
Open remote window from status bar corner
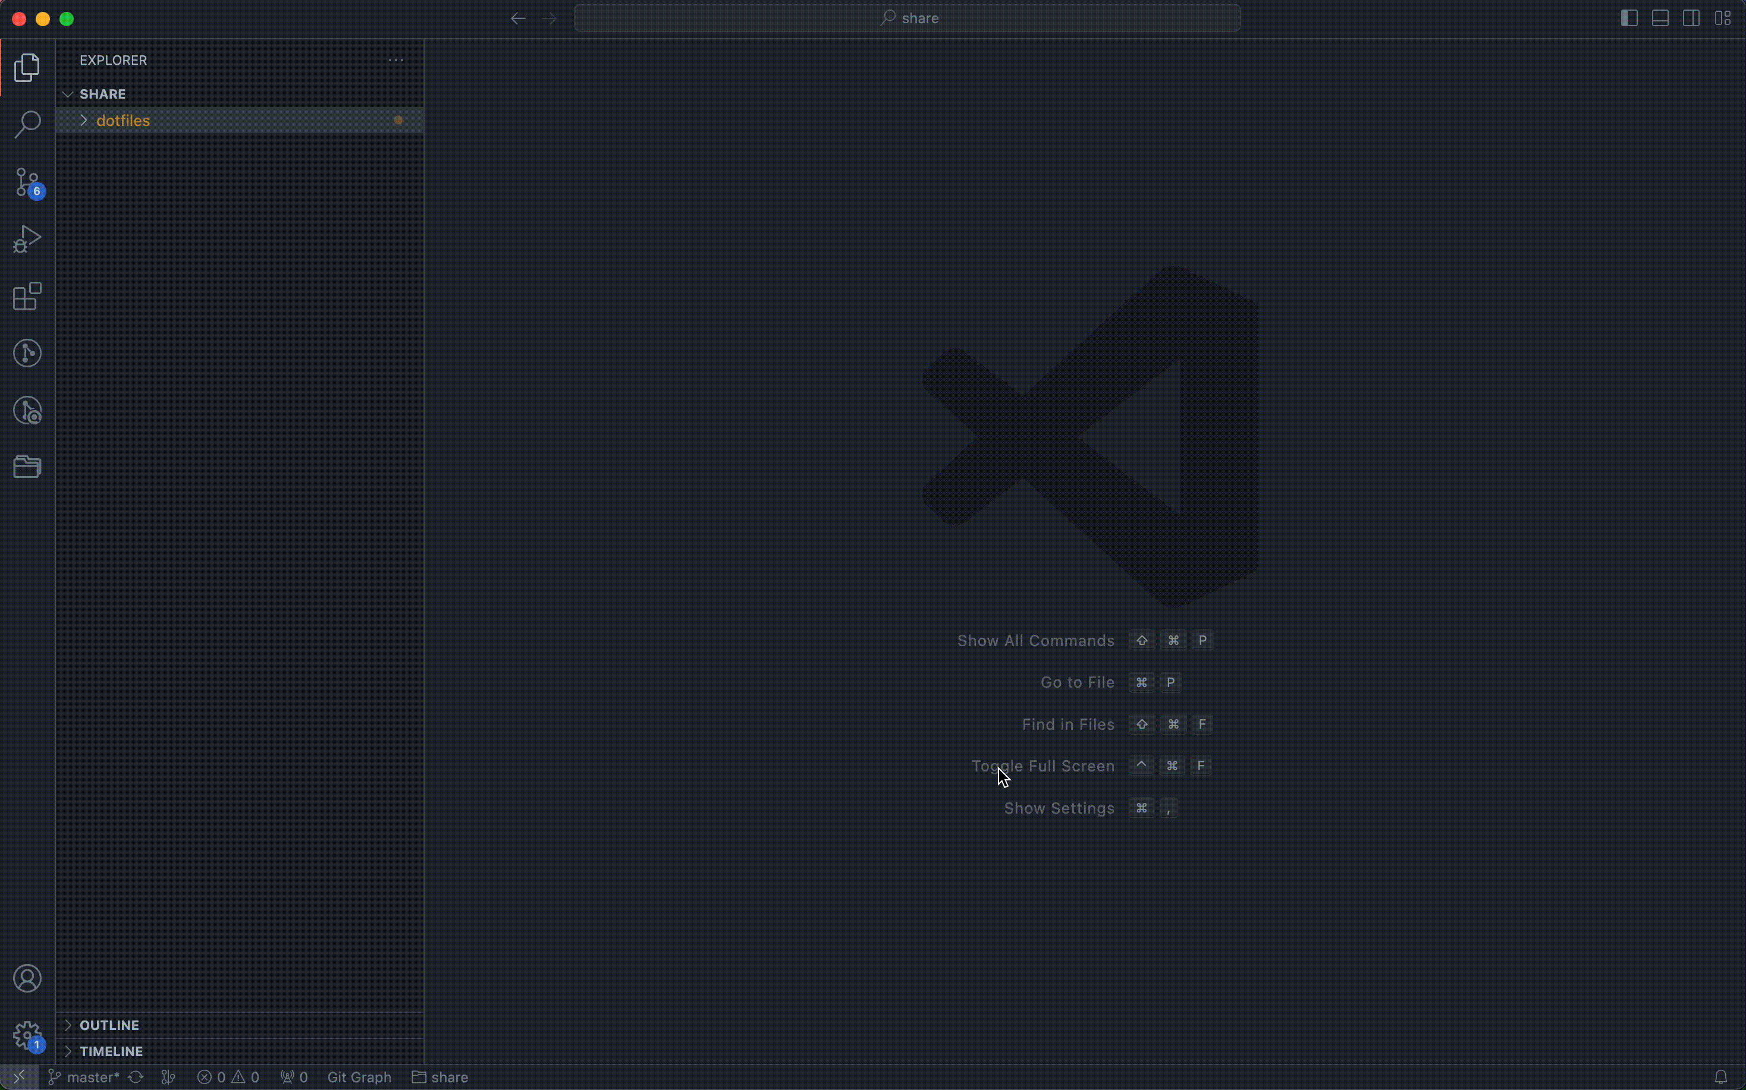(19, 1077)
